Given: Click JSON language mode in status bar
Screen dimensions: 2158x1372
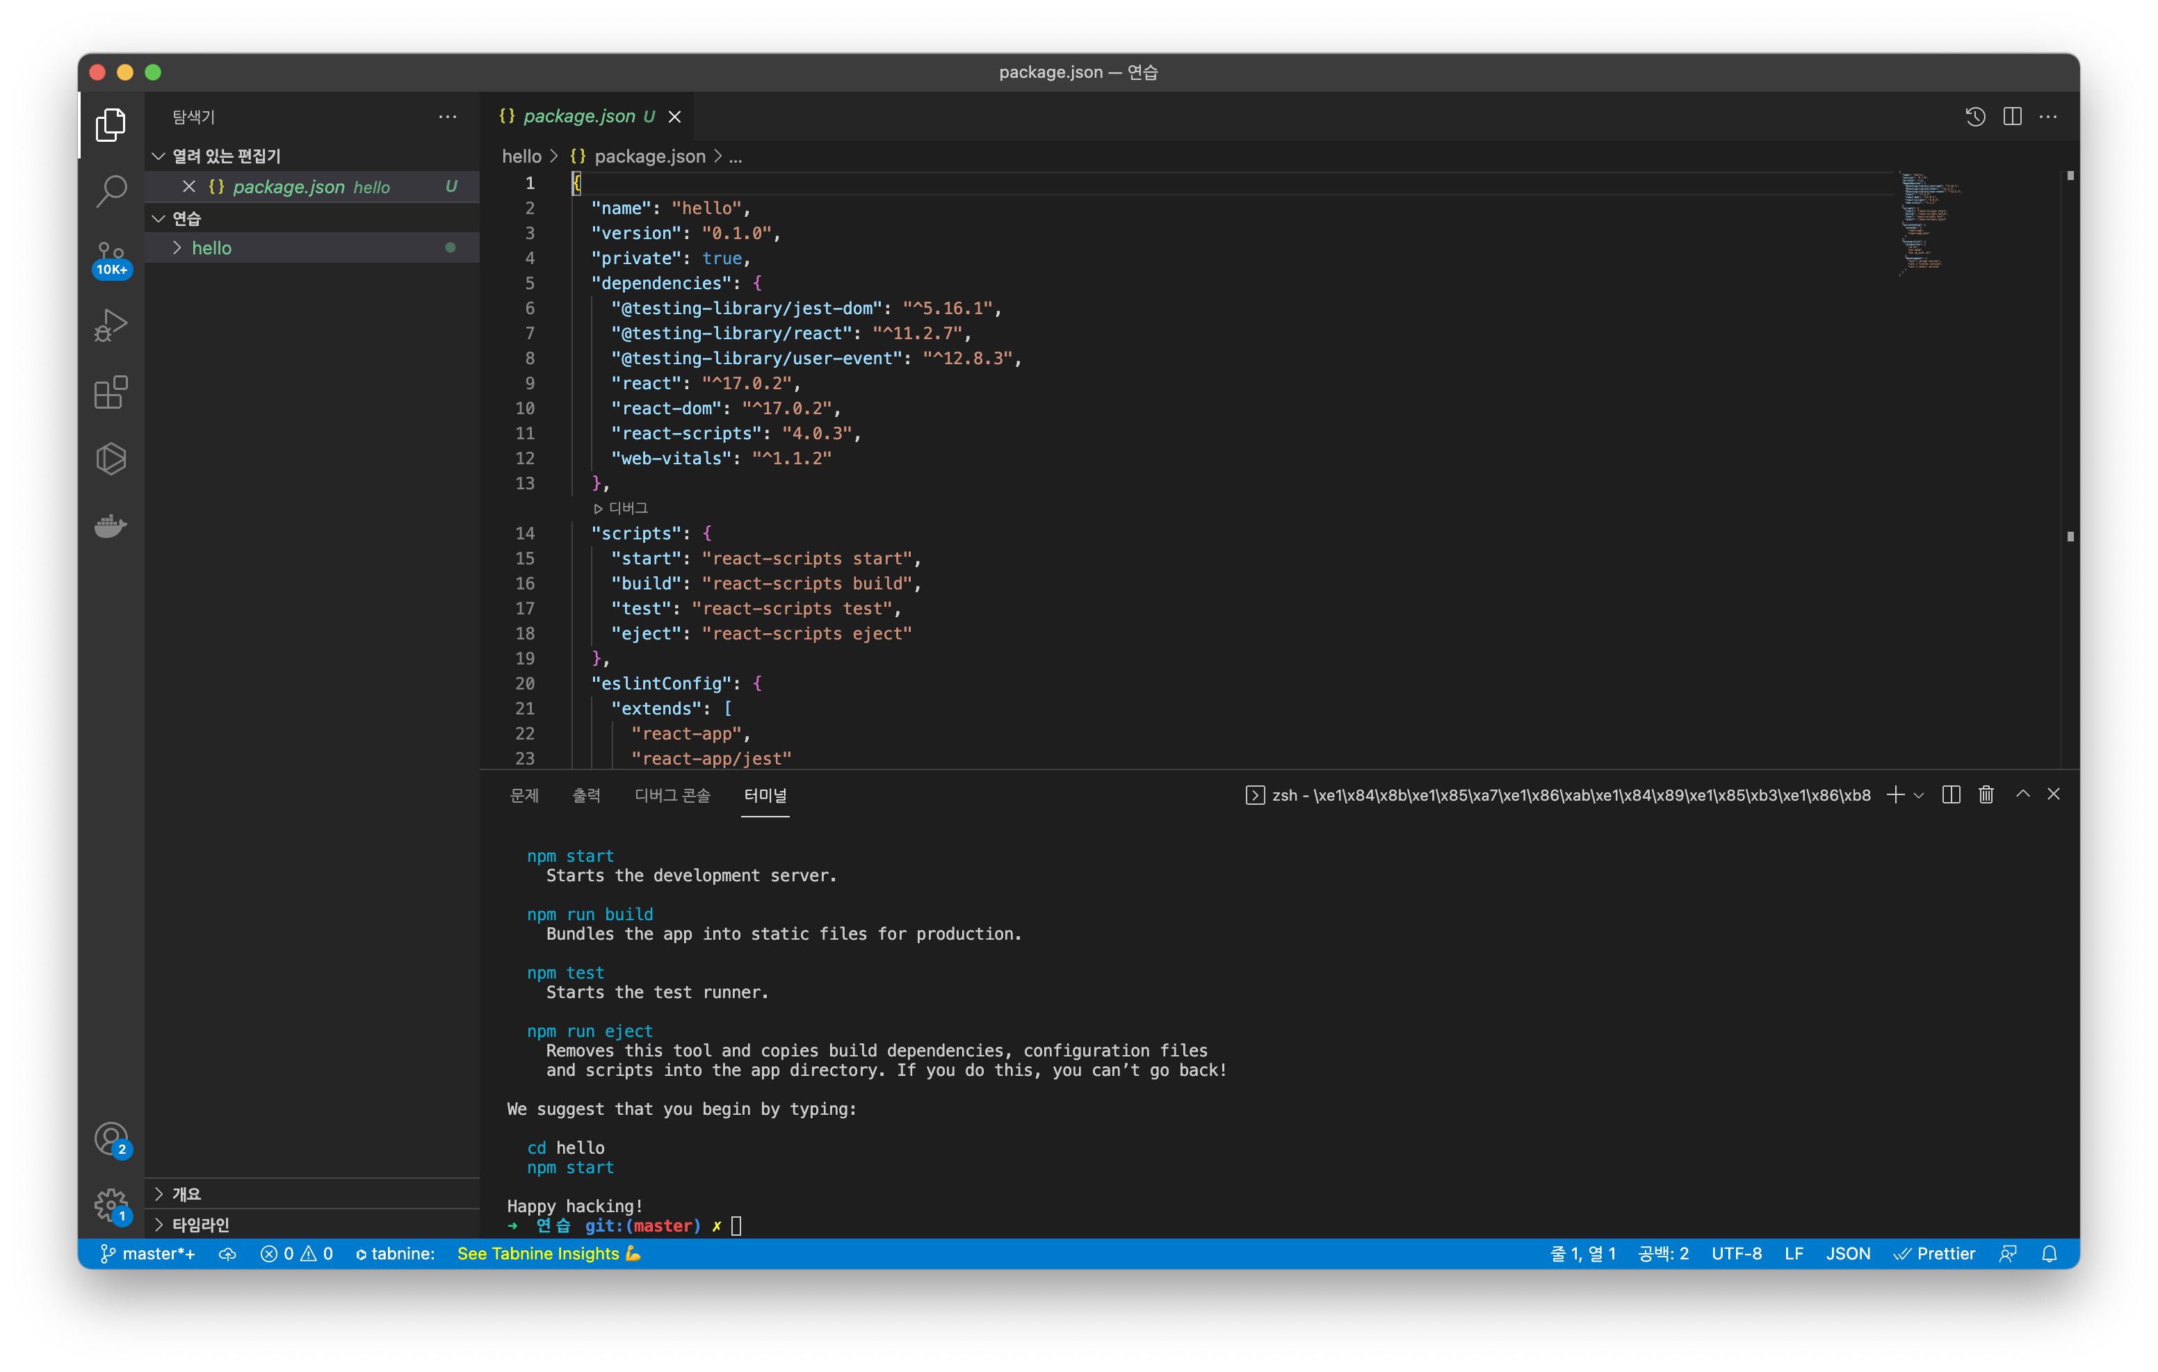Looking at the screenshot, I should tap(1848, 1254).
